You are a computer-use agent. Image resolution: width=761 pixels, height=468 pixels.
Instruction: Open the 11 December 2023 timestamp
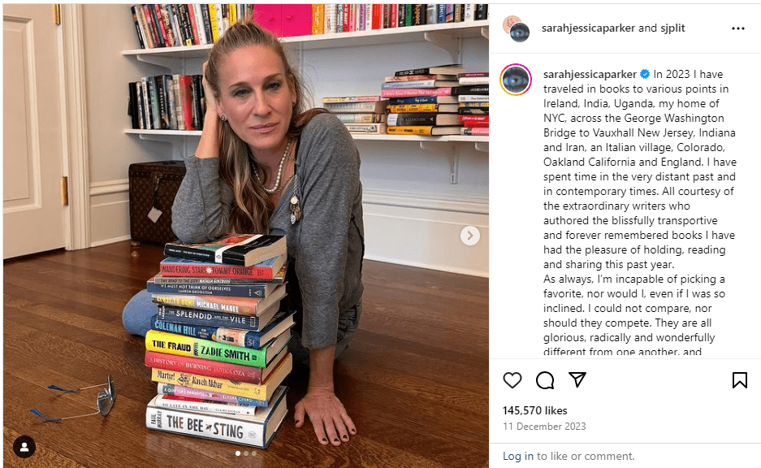coord(544,427)
